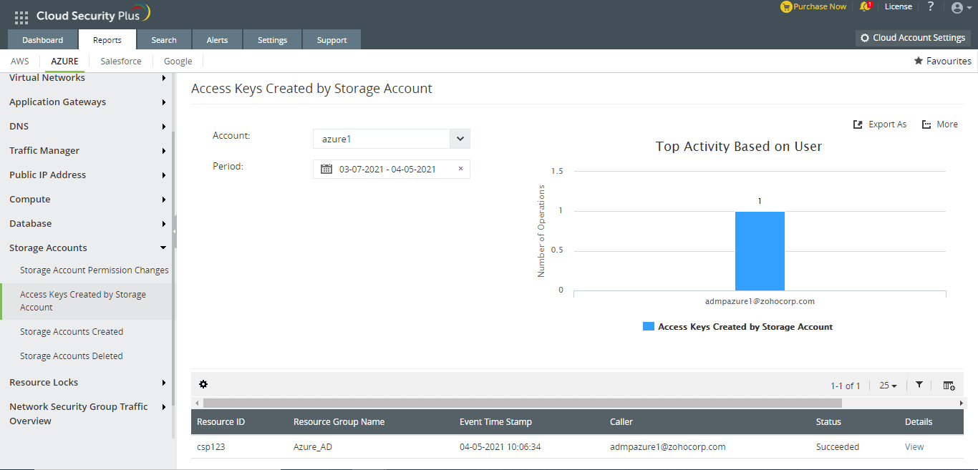Switch to Google reports
Viewport: 978px width, 470px height.
pyautogui.click(x=178, y=61)
